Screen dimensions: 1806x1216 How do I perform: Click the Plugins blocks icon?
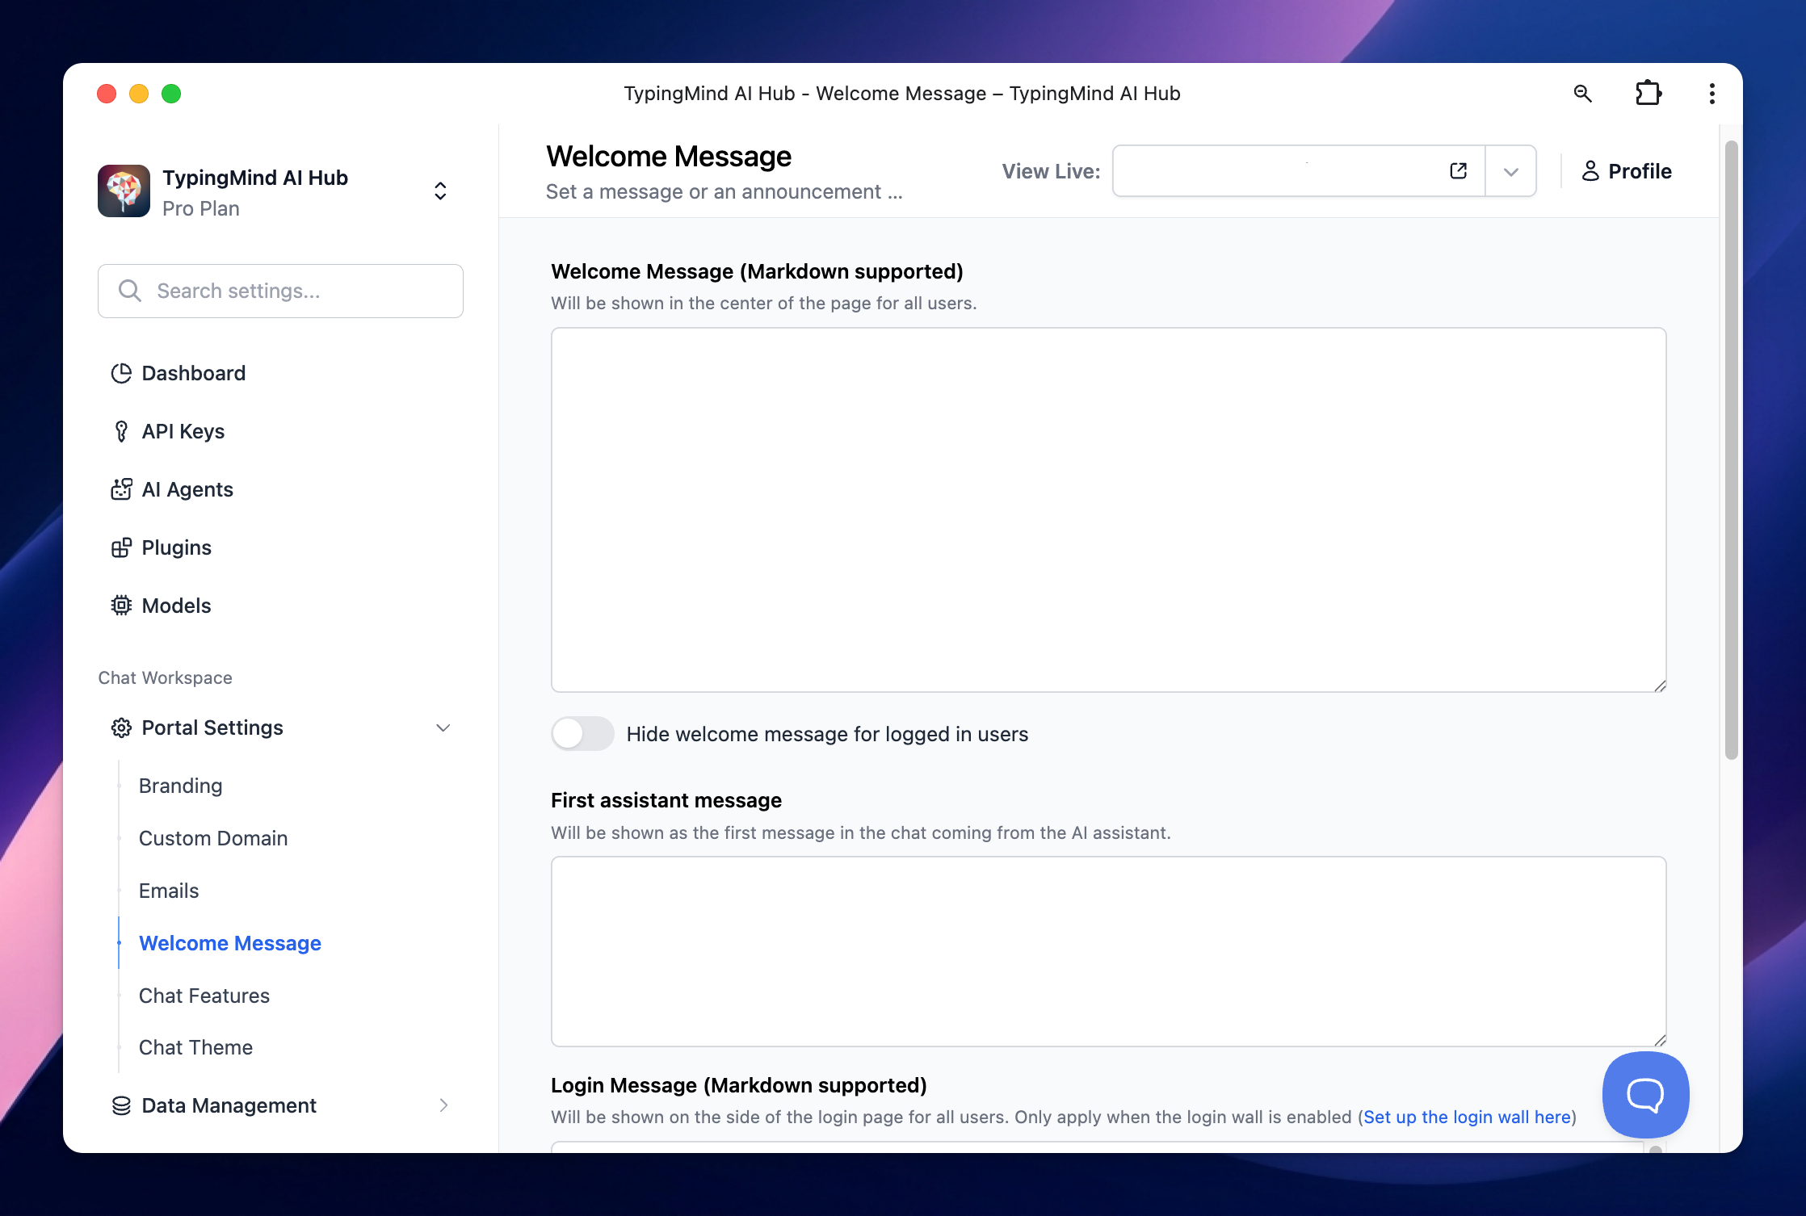(121, 547)
